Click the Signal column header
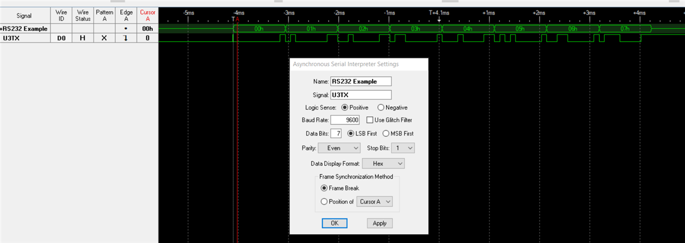685x243 pixels. 25,16
